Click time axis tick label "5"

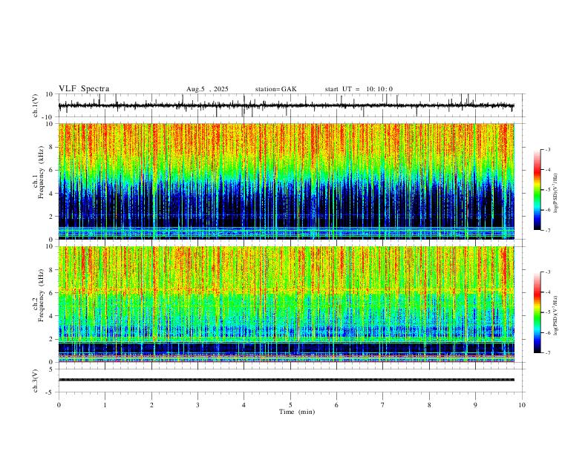point(290,405)
